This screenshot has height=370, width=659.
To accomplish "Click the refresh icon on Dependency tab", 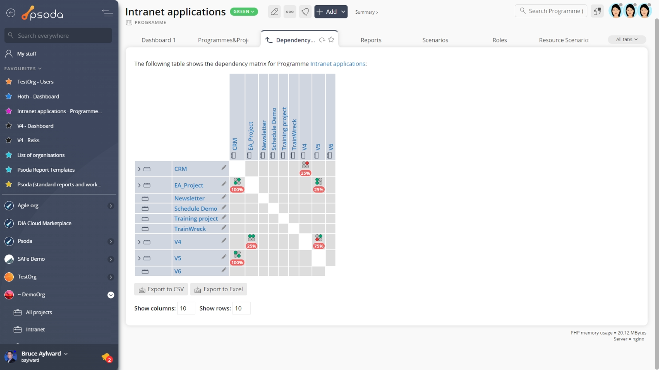I will coord(322,40).
